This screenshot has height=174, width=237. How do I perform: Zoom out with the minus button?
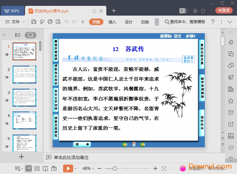pyautogui.click(x=99, y=168)
